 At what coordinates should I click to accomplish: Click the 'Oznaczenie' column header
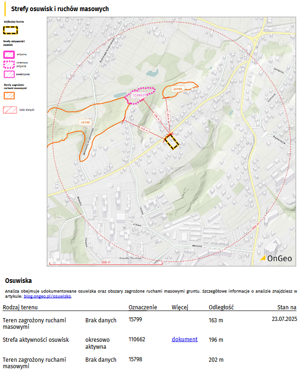point(143,307)
